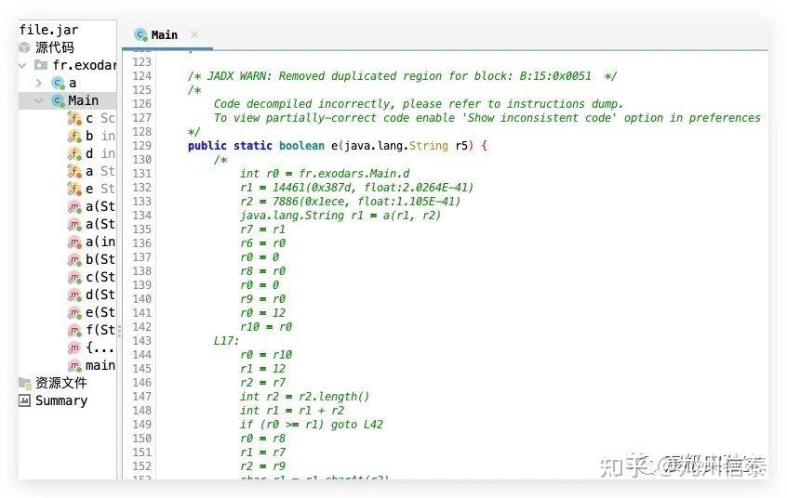Screen dimensions: 787x498
Task: Open the 资源文件 resources node
Action: [x=60, y=383]
